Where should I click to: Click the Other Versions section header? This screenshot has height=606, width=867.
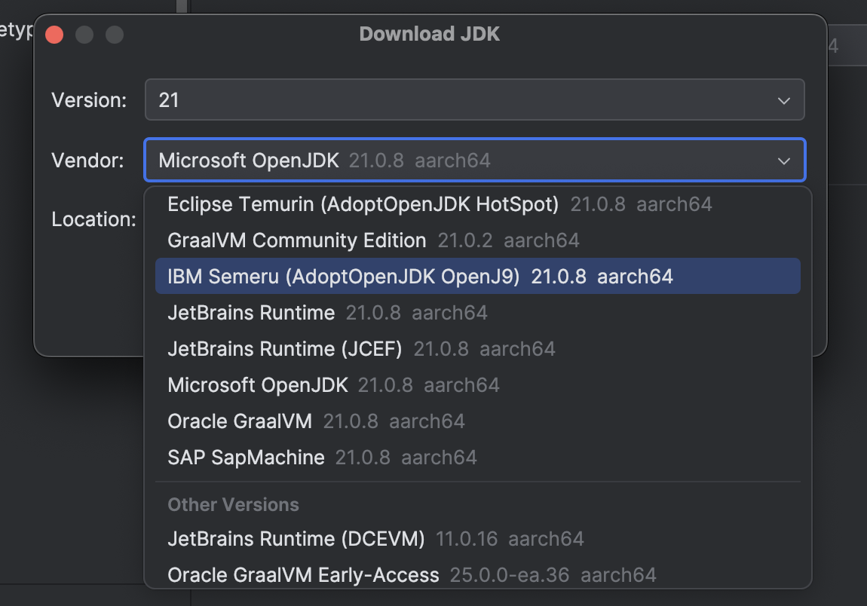234,505
